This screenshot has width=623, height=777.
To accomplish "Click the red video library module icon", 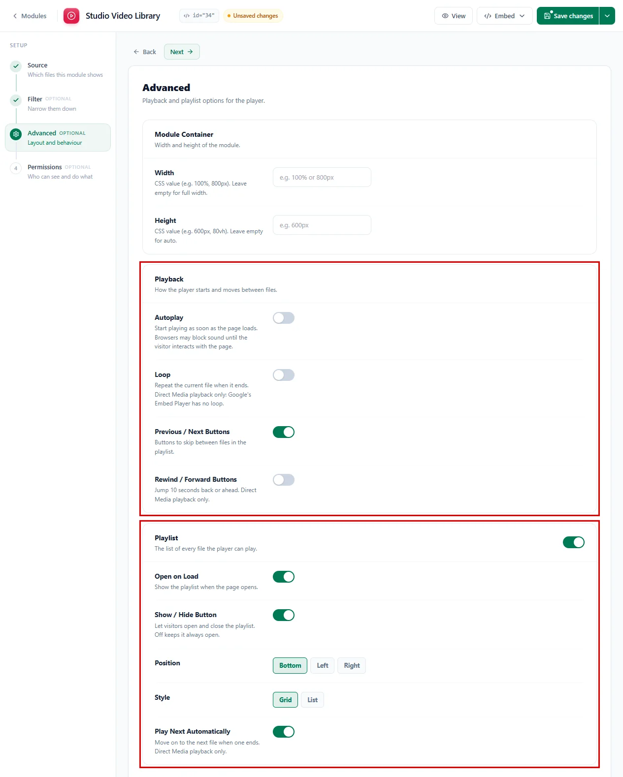I will point(71,16).
